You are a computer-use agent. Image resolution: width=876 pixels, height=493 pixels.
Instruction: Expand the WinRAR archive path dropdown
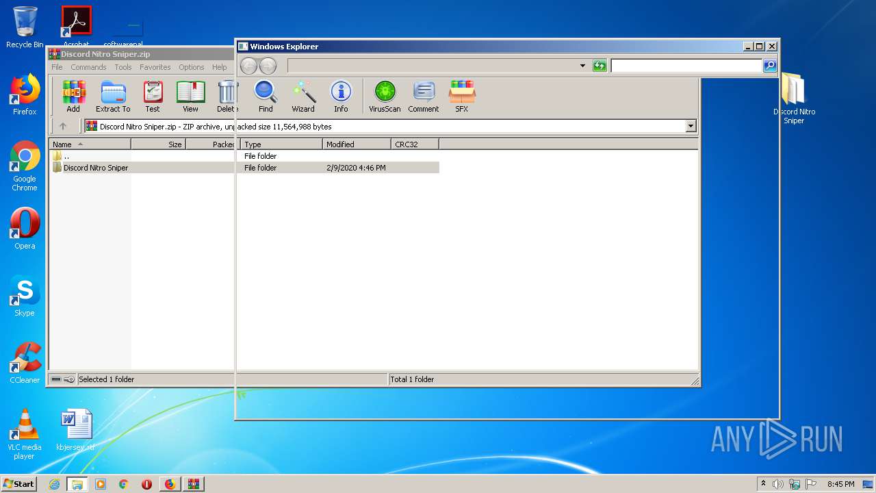pyautogui.click(x=691, y=126)
